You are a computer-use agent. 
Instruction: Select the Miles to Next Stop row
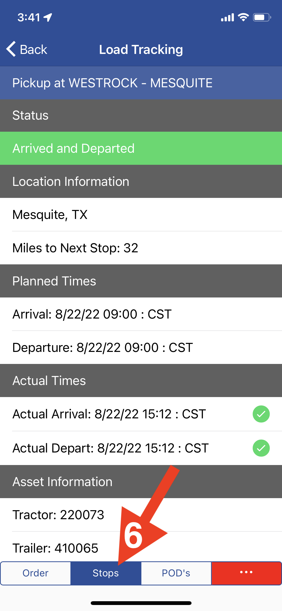141,248
